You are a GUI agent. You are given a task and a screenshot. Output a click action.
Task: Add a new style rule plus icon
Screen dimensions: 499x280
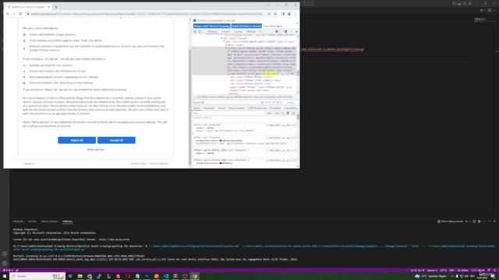click(x=282, y=114)
